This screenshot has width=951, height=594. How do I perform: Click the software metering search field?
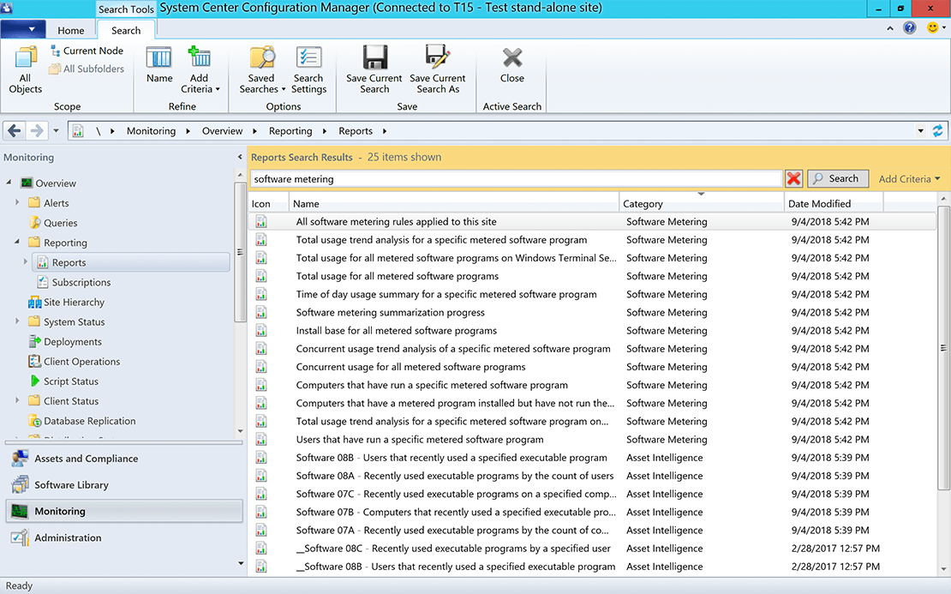pos(514,179)
